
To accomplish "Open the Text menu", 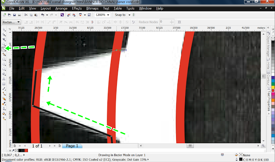I will click(x=106, y=9).
